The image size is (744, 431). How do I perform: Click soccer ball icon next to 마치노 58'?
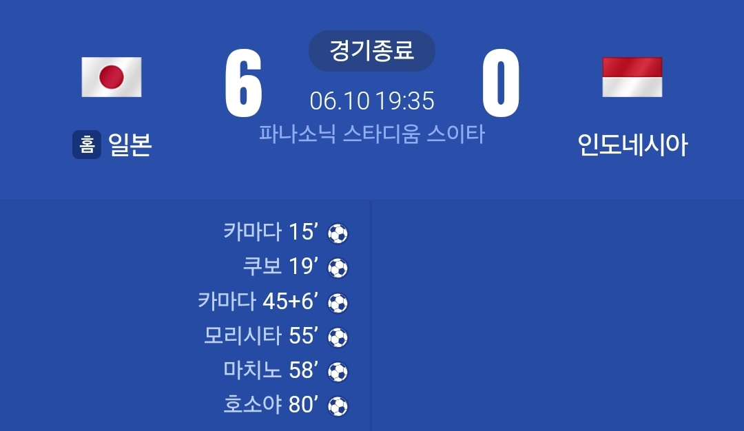[338, 372]
